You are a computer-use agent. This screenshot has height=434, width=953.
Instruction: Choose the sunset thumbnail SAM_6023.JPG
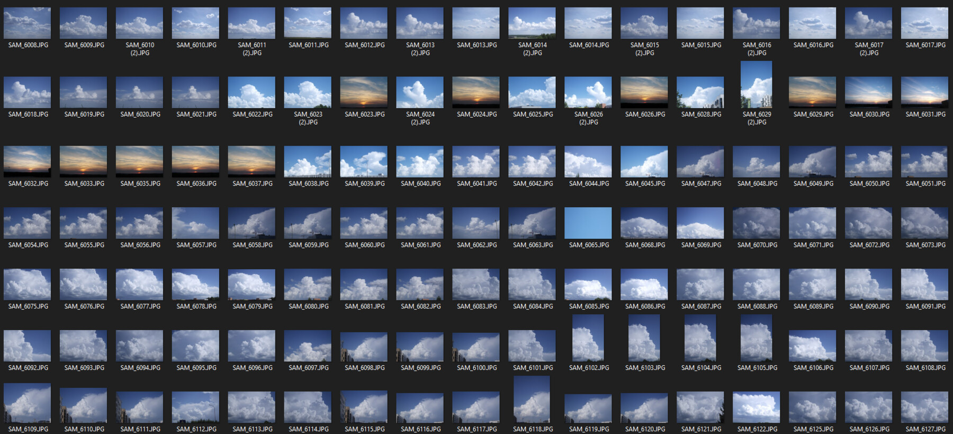pos(364,92)
